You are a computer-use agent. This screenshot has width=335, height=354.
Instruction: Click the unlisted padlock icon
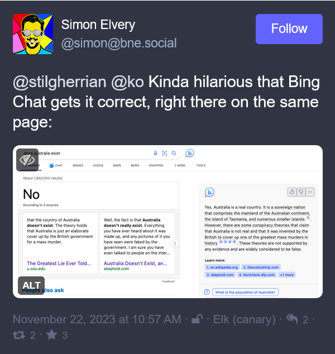pyautogui.click(x=197, y=319)
